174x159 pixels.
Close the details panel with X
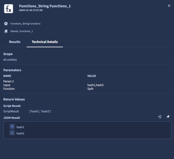[x=169, y=6]
